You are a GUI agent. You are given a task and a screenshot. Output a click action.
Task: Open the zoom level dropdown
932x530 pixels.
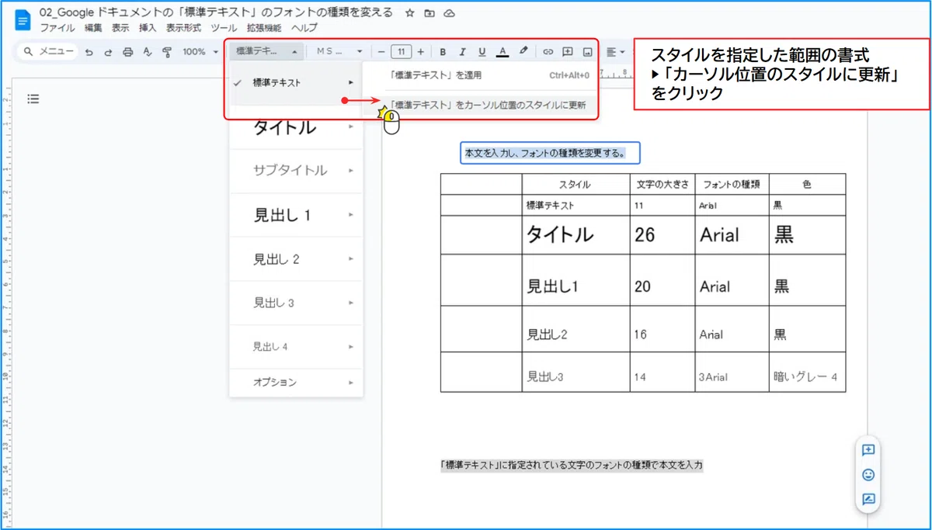tap(200, 52)
